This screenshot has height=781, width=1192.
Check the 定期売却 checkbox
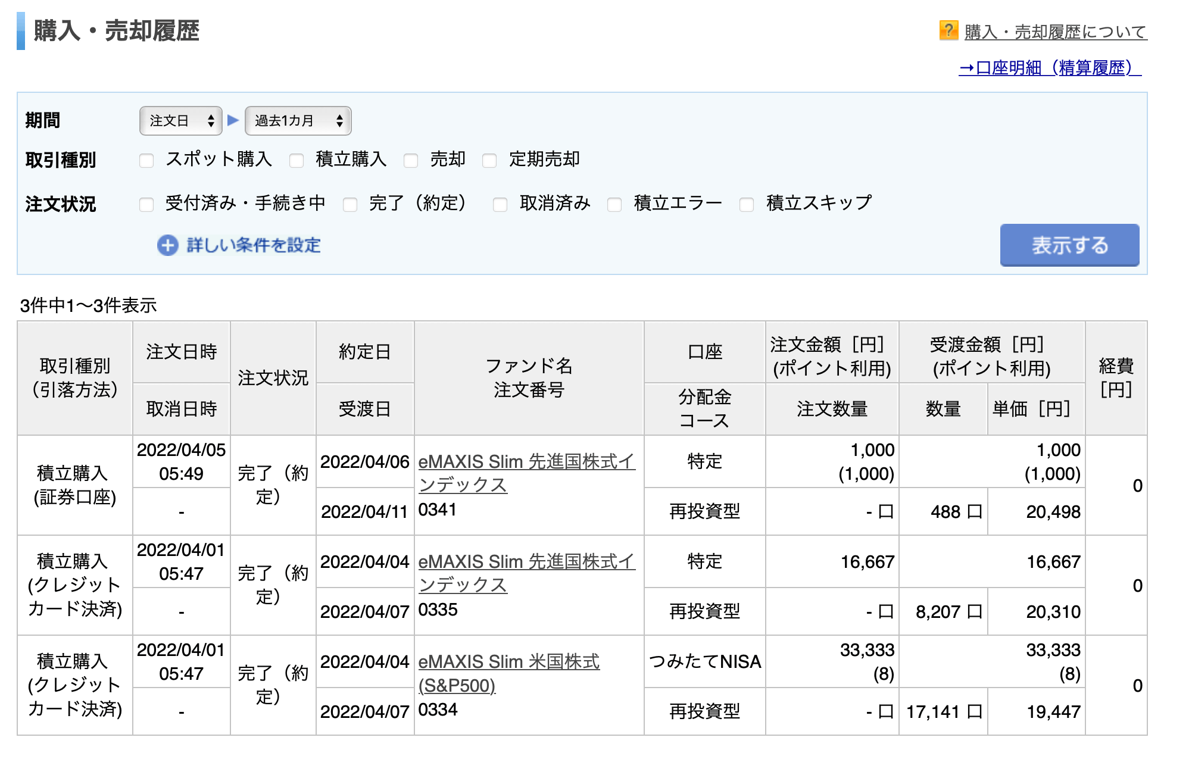tap(489, 160)
